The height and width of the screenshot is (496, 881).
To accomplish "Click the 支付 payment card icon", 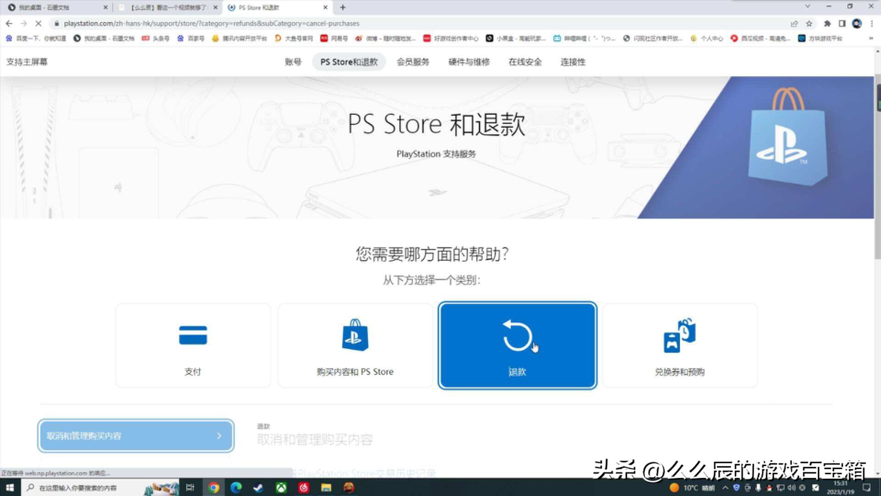I will point(193,335).
